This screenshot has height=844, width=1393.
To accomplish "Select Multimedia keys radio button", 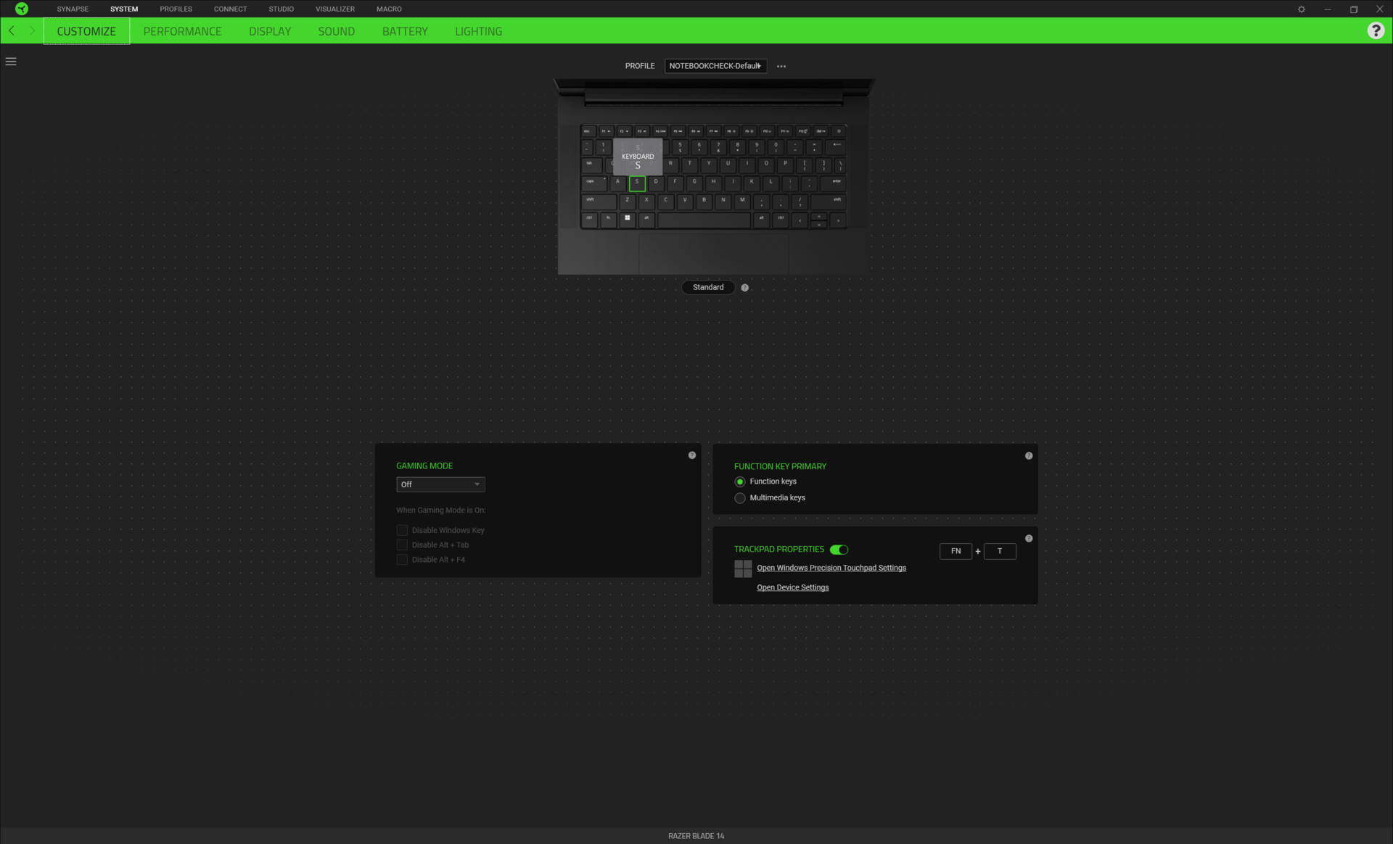I will tap(740, 498).
